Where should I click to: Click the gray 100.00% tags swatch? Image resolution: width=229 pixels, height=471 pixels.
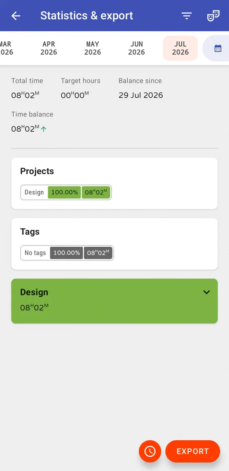pos(66,253)
